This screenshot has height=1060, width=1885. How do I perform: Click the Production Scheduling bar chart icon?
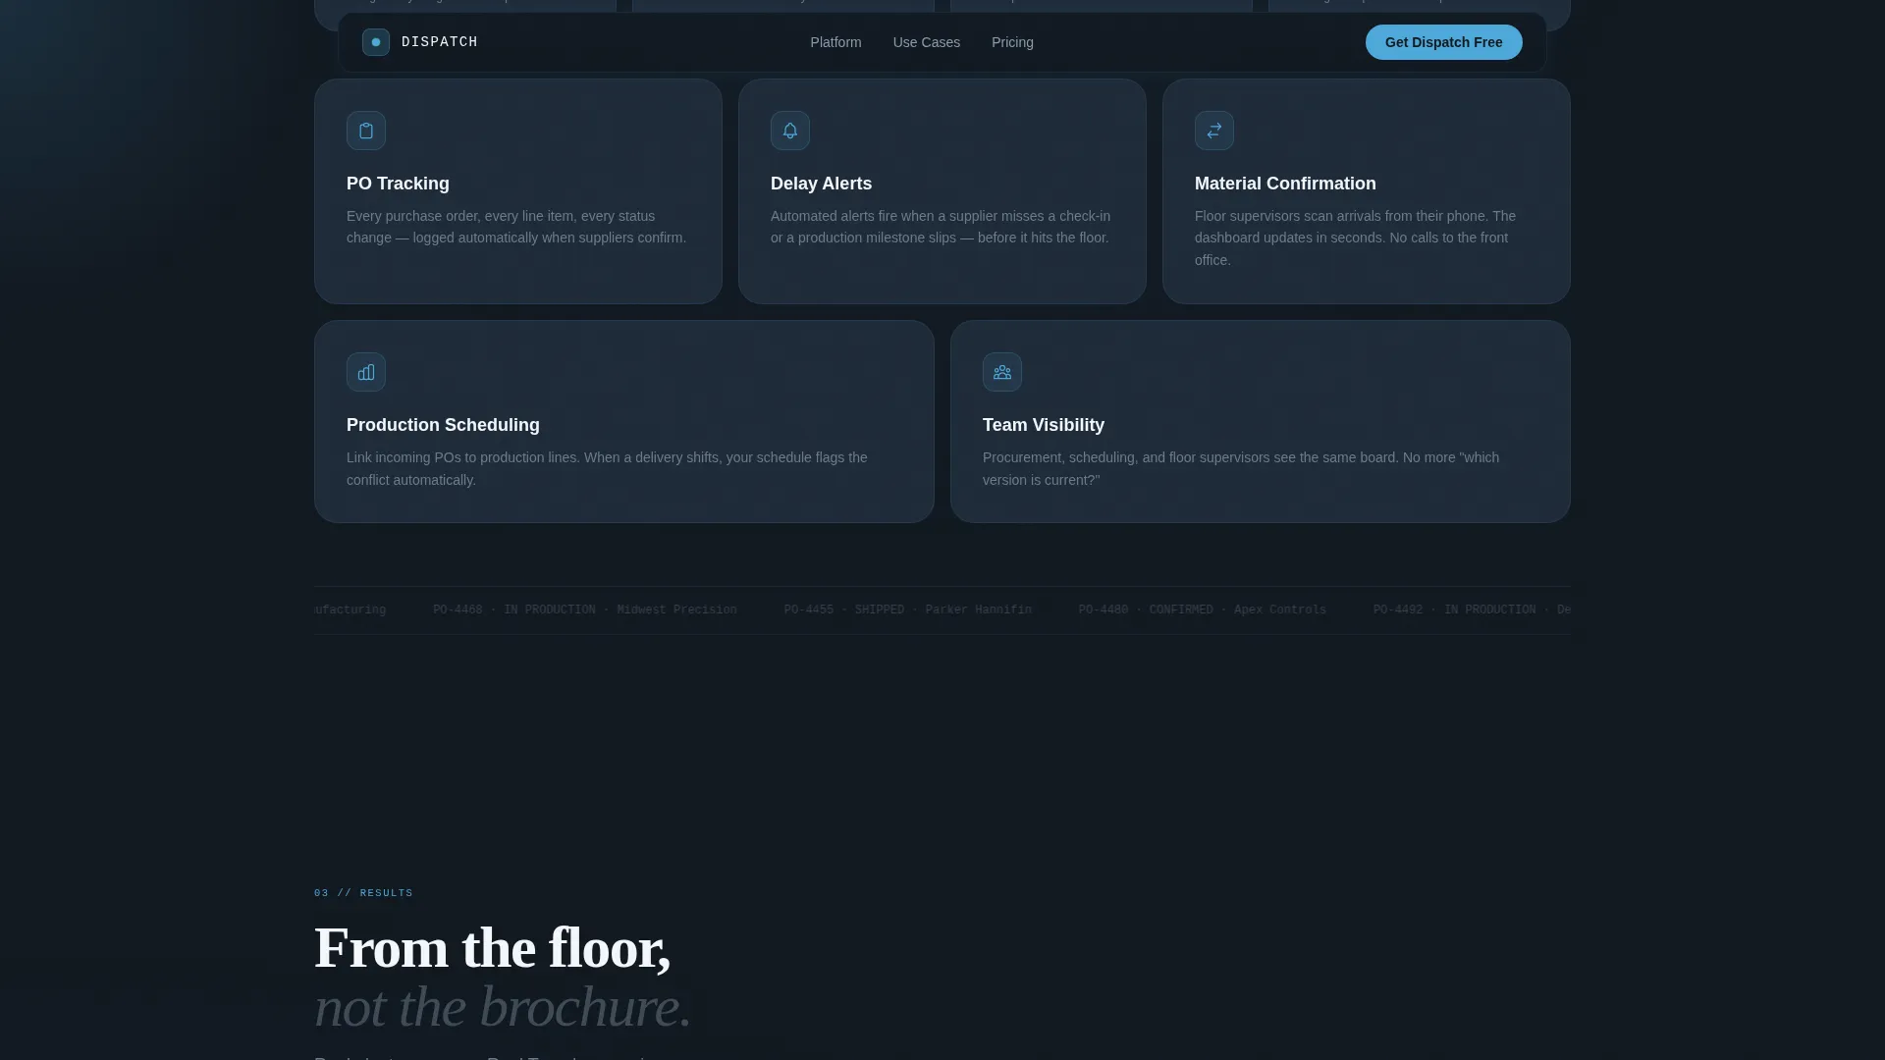pos(366,372)
